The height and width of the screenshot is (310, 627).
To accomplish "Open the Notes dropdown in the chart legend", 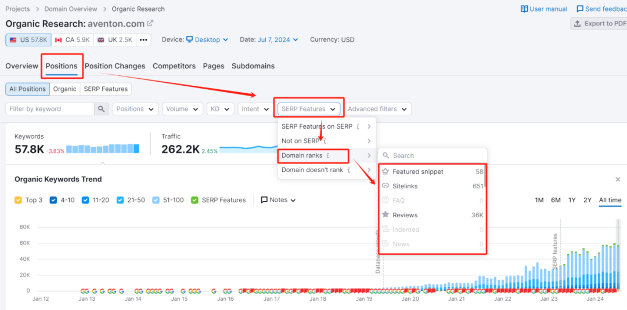I will pos(278,200).
